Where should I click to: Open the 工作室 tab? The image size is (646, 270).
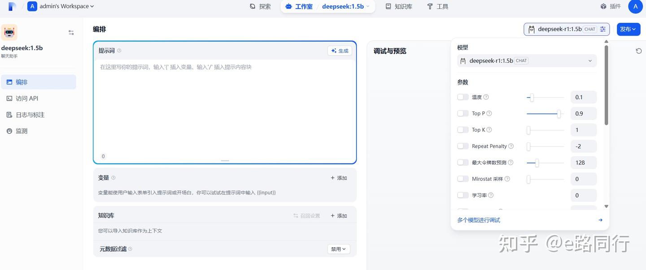coord(299,6)
